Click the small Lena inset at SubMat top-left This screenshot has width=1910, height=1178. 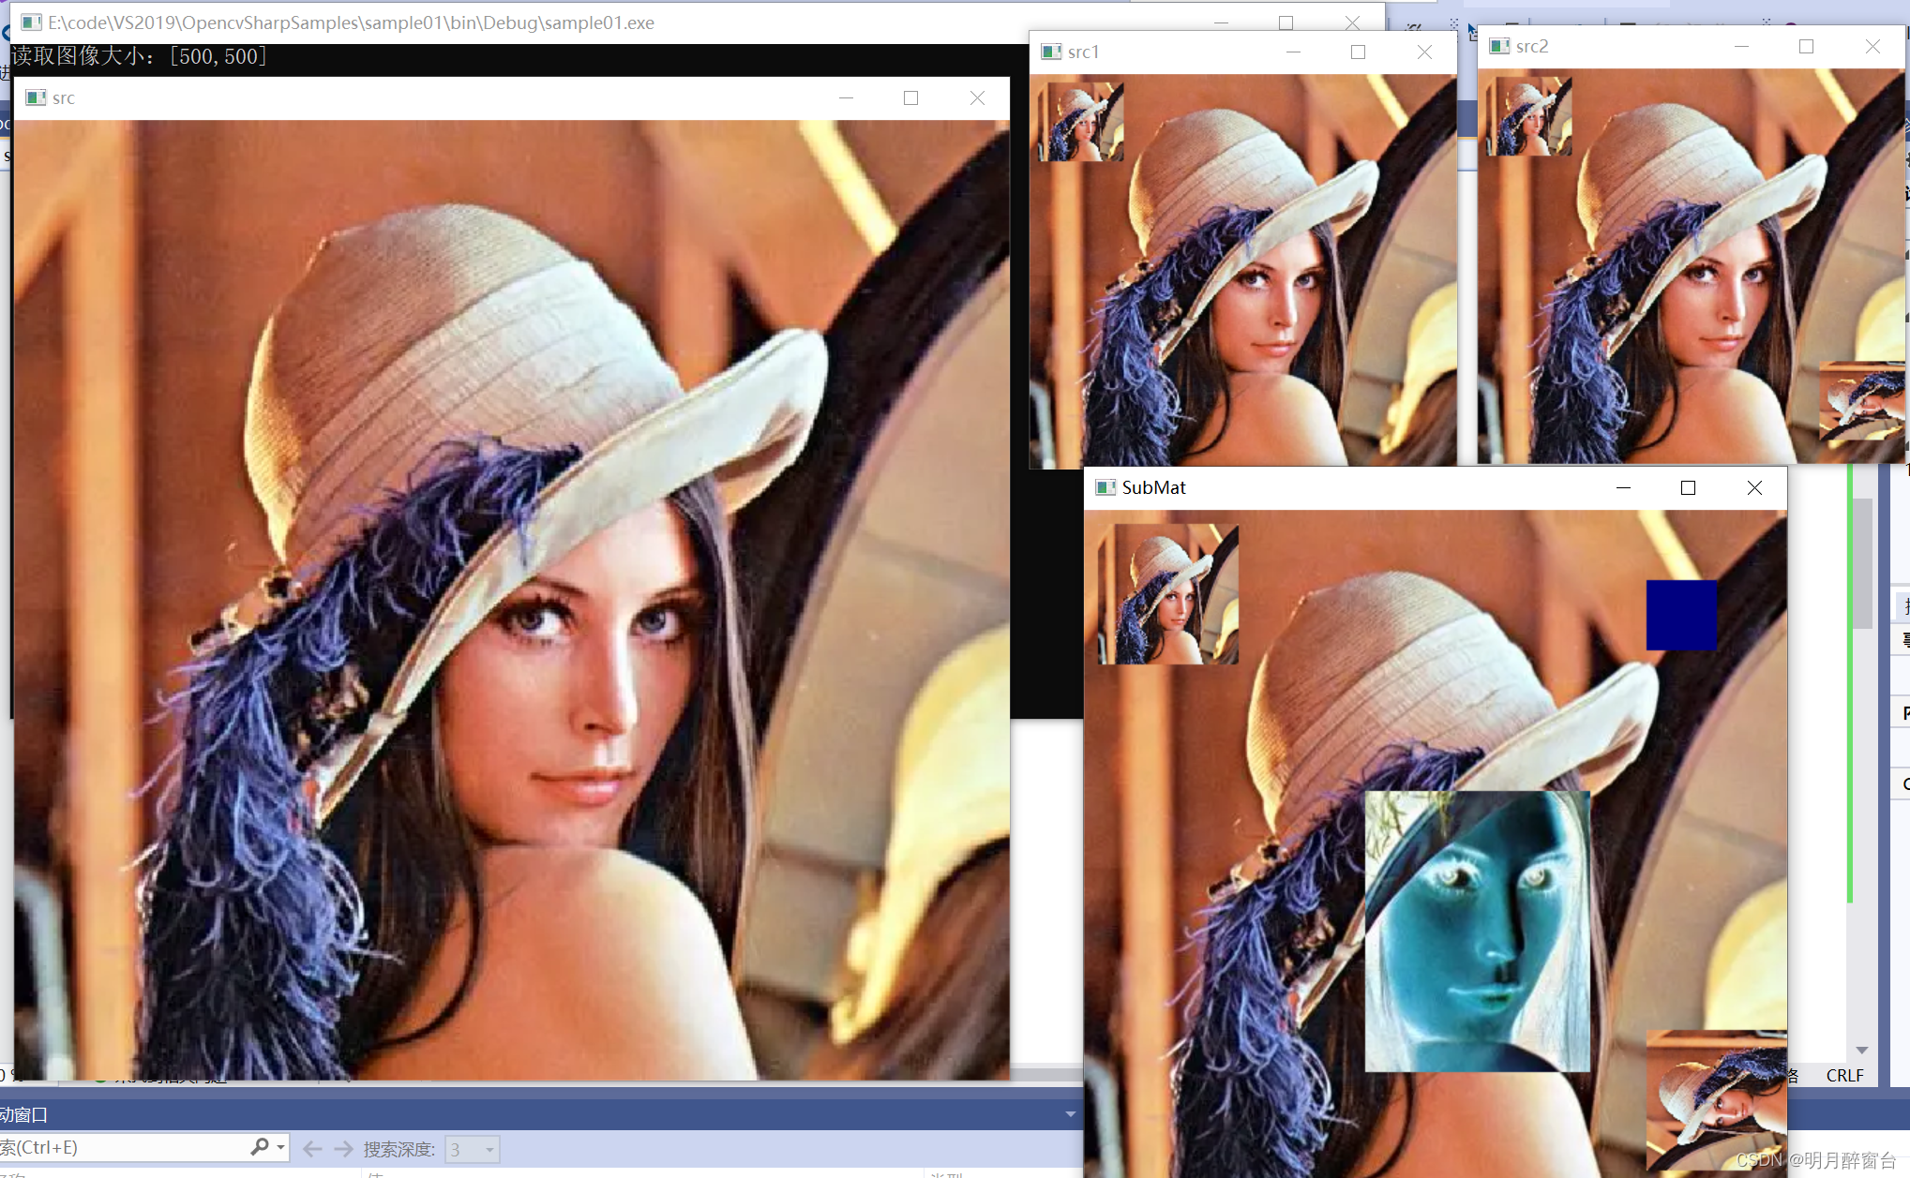(x=1168, y=593)
